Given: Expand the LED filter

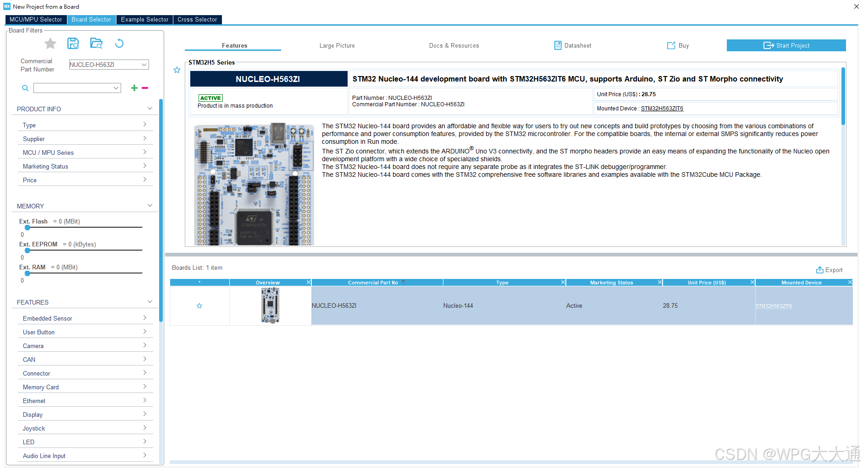Looking at the screenshot, I should pos(145,442).
